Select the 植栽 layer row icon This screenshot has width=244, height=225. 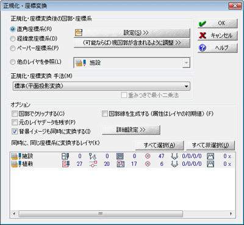16,164
